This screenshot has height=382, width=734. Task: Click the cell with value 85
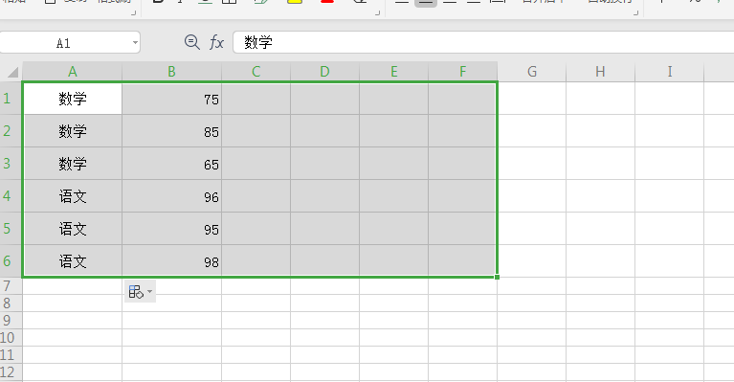(172, 130)
